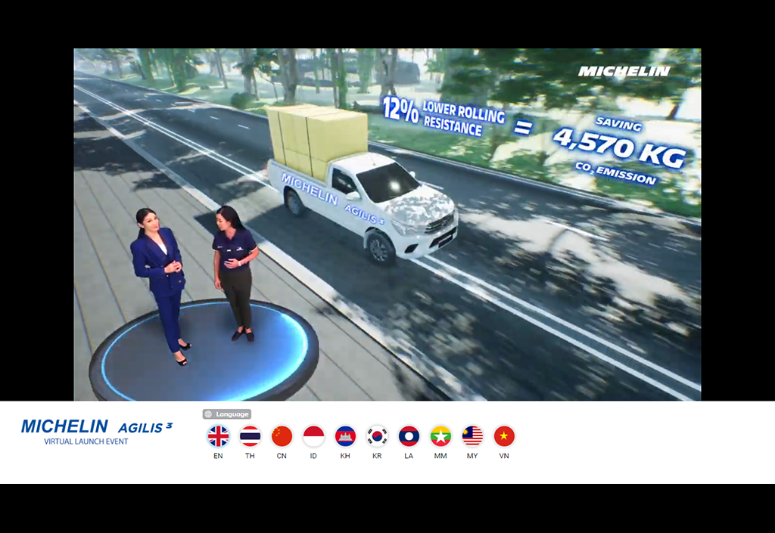This screenshot has width=775, height=533.
Task: Click the 4,570 KG saving text
Action: 618,144
